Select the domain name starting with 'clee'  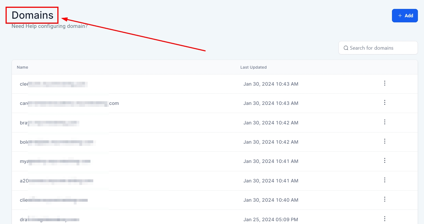(53, 84)
